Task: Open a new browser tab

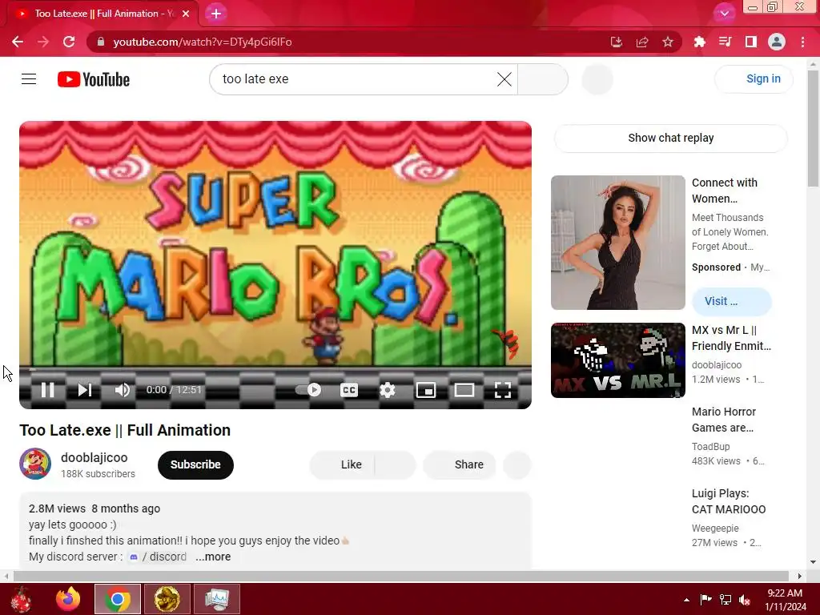Action: pos(216,14)
